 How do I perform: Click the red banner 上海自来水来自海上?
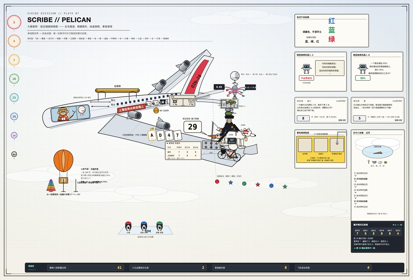pos(131,109)
